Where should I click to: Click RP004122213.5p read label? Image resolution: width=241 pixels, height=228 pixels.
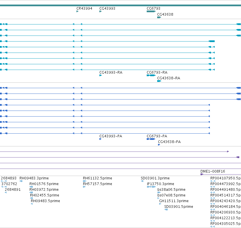click(225, 218)
